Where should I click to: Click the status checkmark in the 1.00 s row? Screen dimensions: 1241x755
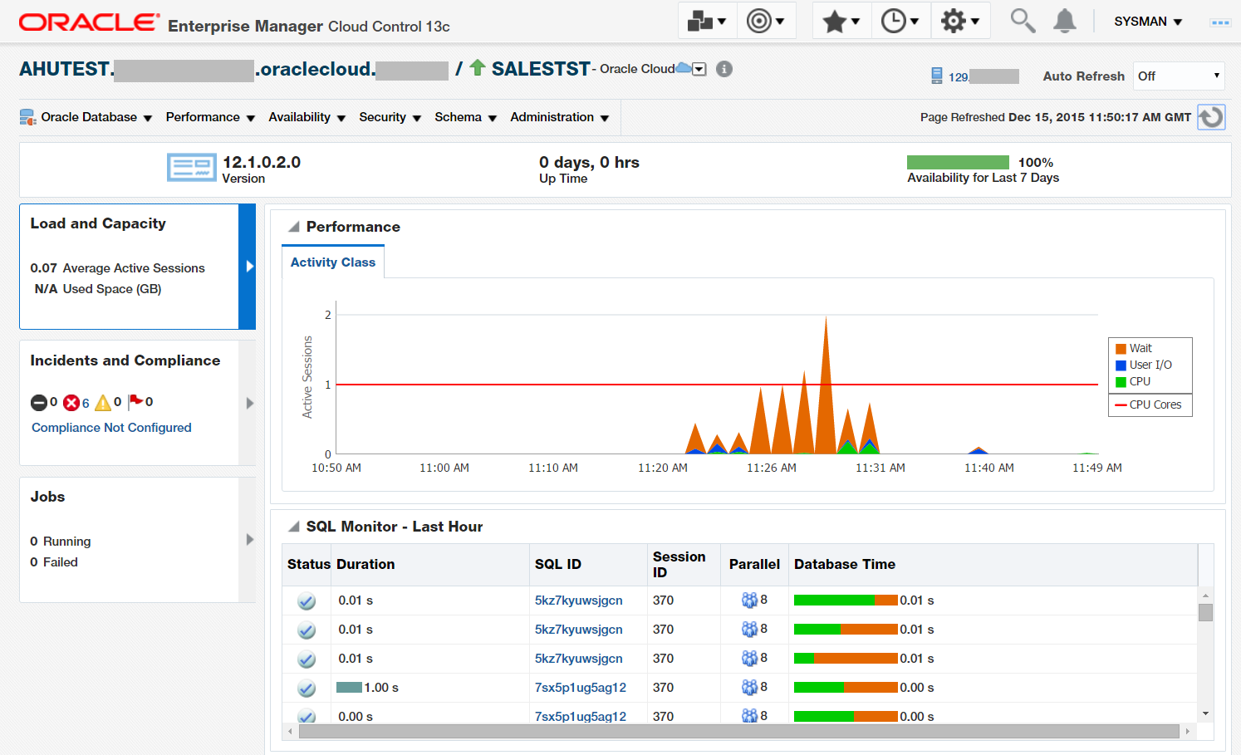(x=307, y=689)
